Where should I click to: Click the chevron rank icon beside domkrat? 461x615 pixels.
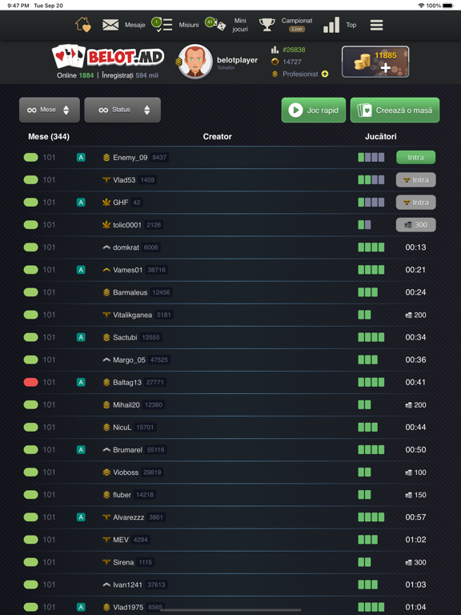106,247
